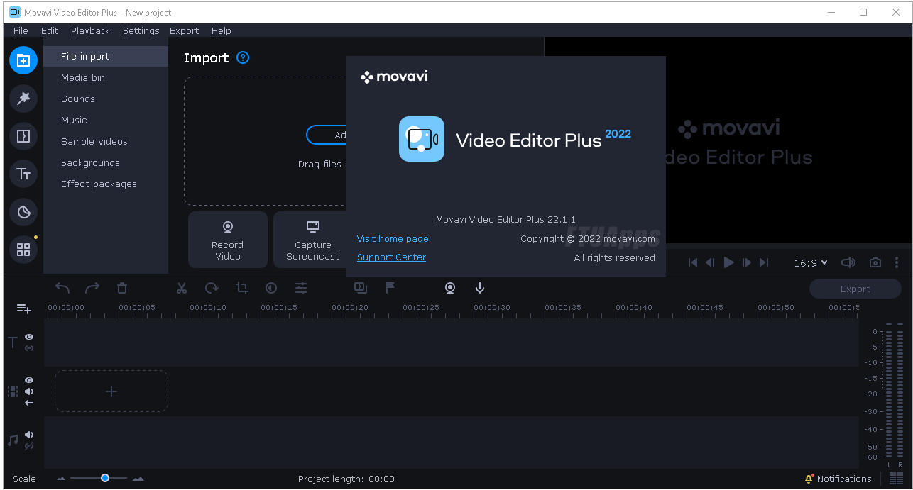Mute the video track speaker
The width and height of the screenshot is (913, 490).
(29, 391)
